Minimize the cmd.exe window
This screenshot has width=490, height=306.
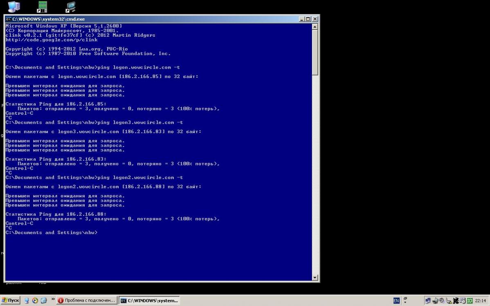pos(302,19)
